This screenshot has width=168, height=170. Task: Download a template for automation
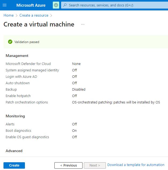136,165
